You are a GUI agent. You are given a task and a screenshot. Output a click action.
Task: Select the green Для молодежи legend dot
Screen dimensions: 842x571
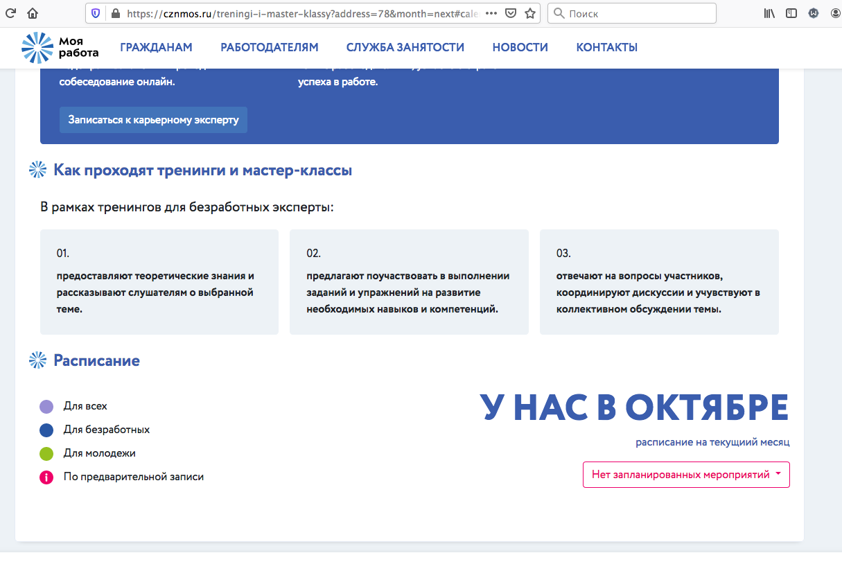(x=46, y=453)
